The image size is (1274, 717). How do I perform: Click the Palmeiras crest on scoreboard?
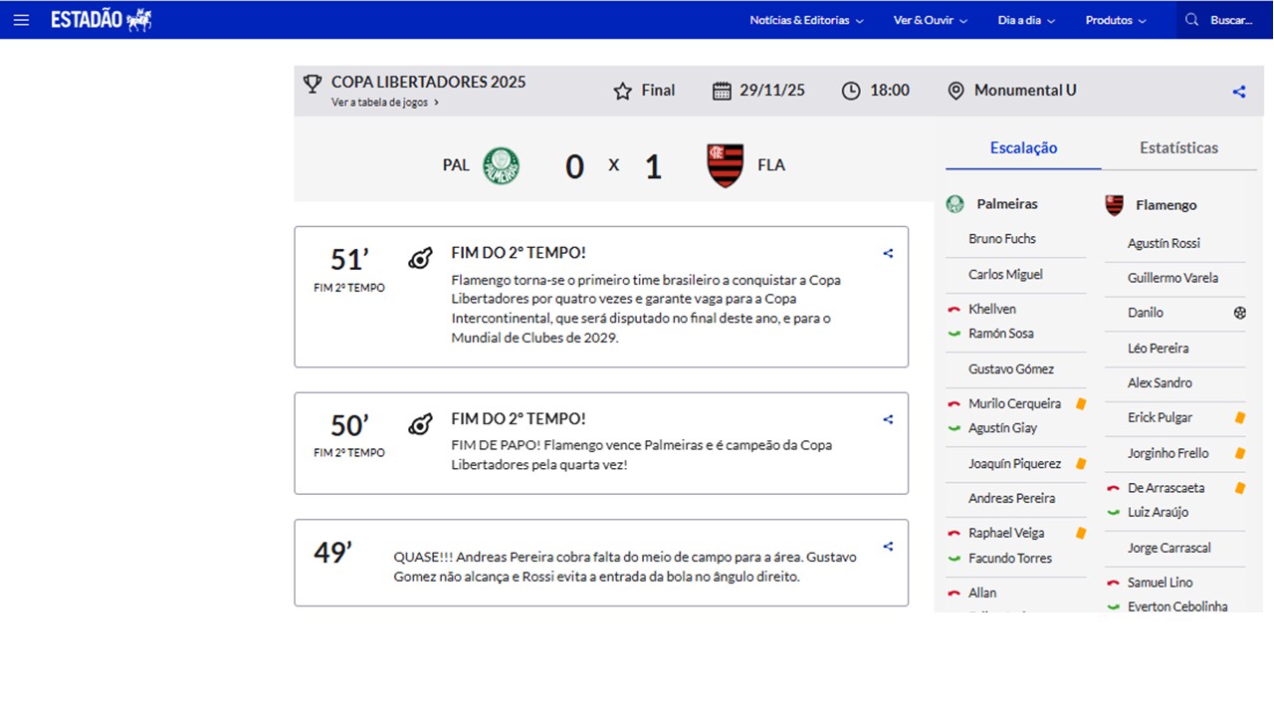[501, 165]
